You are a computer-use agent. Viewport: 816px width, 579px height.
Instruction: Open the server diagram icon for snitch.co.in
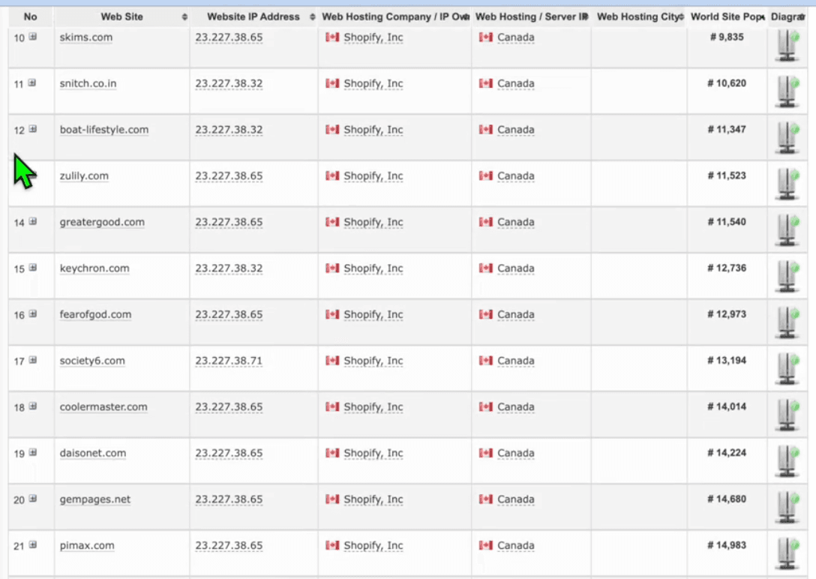787,91
